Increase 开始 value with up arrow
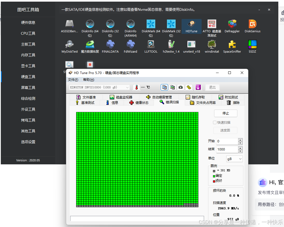The height and width of the screenshot is (227, 284). tap(240, 140)
